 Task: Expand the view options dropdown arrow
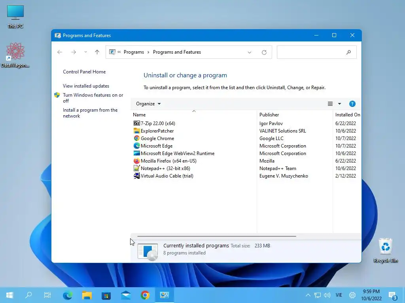339,104
